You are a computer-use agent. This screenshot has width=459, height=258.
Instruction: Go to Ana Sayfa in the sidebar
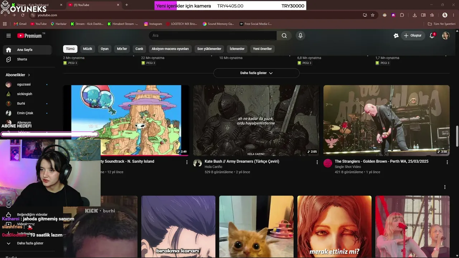click(27, 50)
